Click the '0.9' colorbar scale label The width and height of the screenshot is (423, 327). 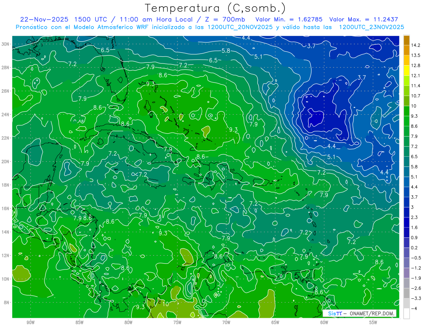tap(414, 237)
